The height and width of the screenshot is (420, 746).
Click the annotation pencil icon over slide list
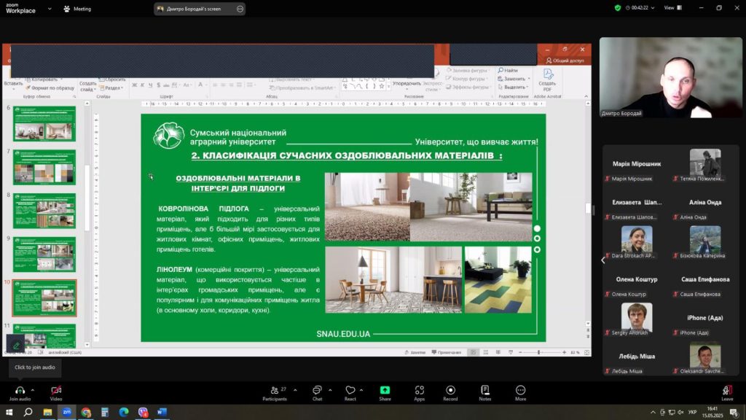15,344
